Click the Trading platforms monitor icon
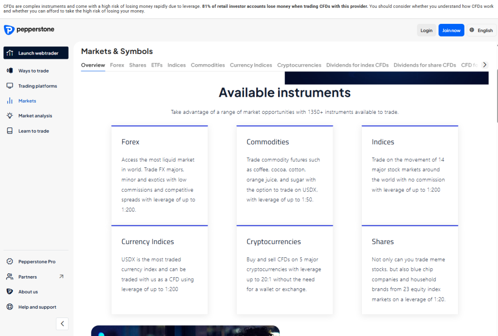This screenshot has height=336, width=498. (x=10, y=86)
